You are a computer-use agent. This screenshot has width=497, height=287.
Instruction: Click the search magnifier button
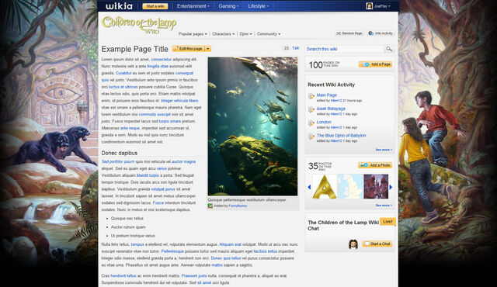click(x=389, y=49)
